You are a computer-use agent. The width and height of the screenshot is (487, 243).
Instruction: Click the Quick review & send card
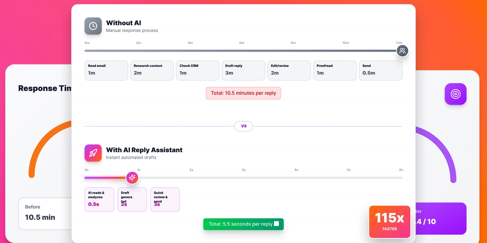coord(165,199)
